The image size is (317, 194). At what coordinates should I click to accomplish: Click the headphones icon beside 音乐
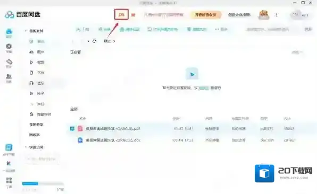click(x=31, y=83)
